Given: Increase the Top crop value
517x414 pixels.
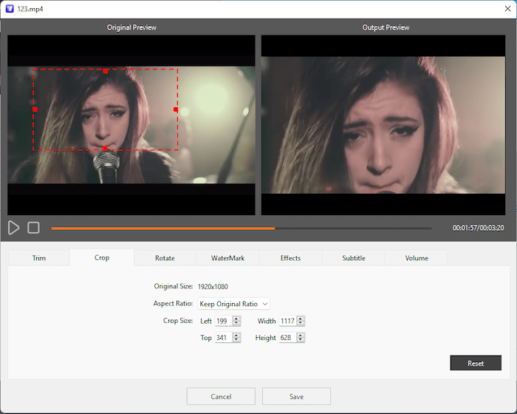Looking at the screenshot, I should (236, 335).
